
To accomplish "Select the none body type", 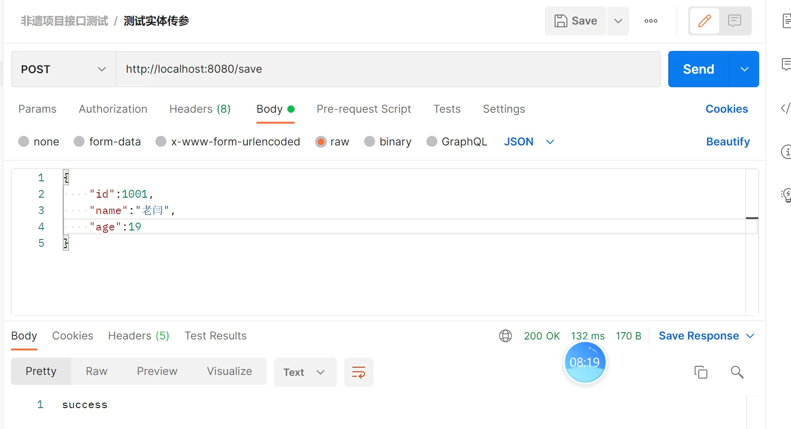I will point(24,142).
